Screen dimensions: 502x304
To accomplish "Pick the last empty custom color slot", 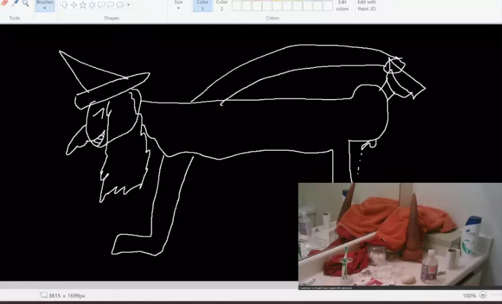I will [x=328, y=6].
